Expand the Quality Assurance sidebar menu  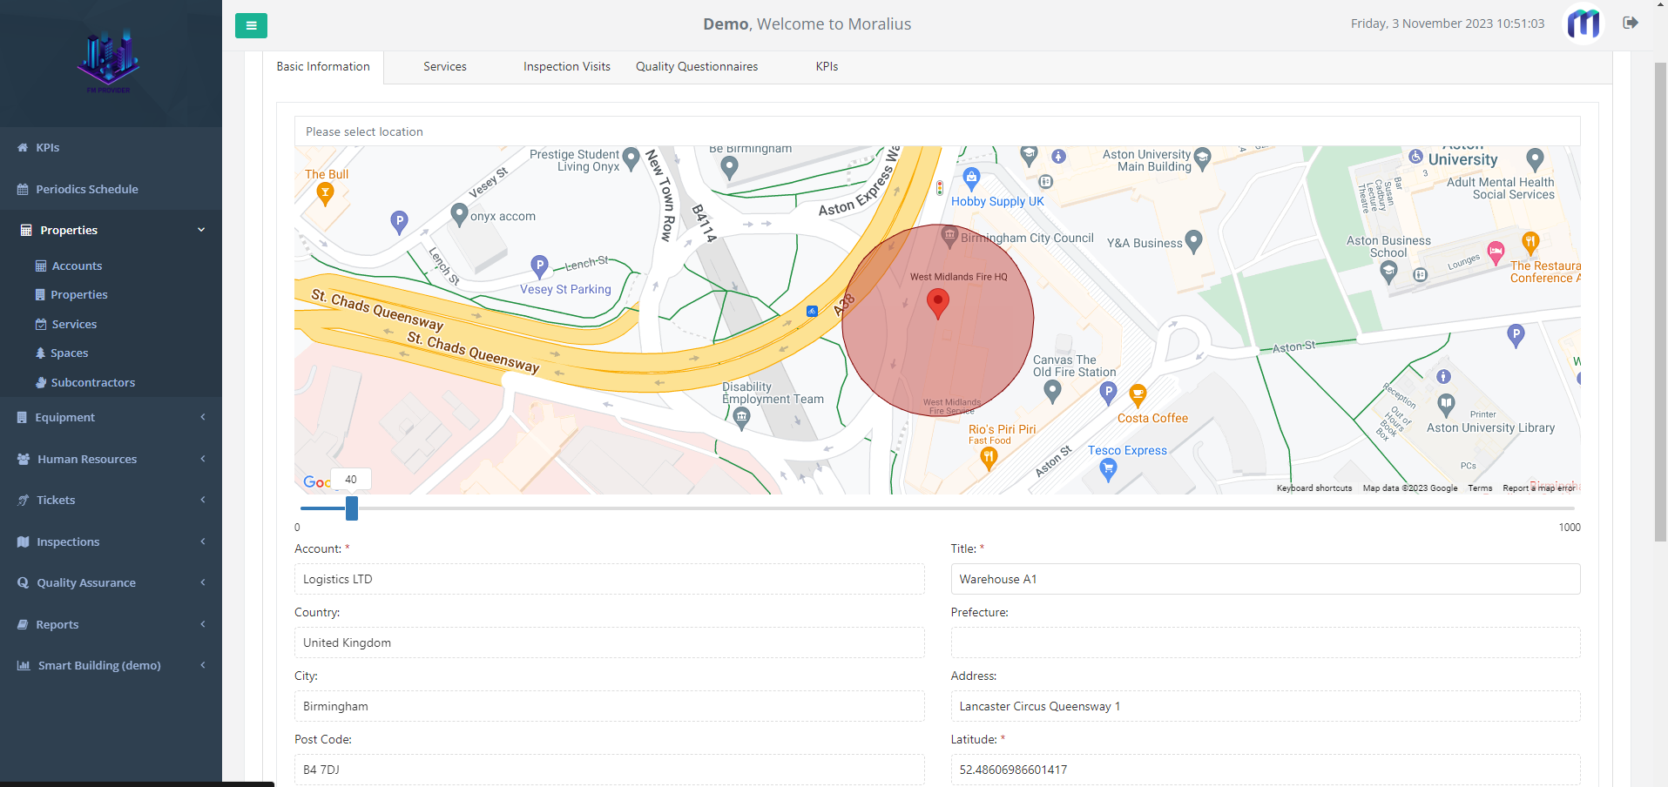coord(203,582)
